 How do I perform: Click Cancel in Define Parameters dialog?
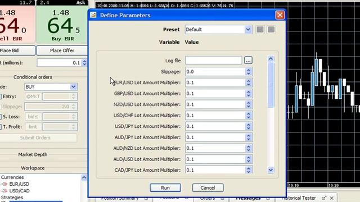point(208,188)
